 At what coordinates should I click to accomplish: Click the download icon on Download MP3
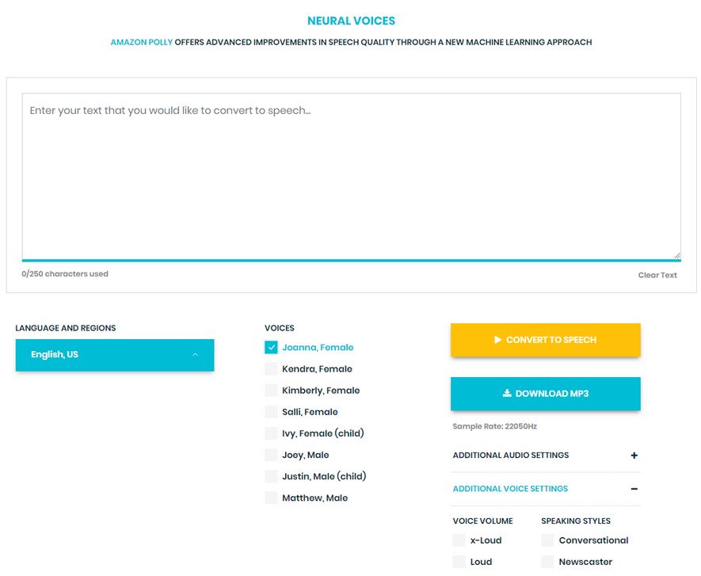click(506, 393)
